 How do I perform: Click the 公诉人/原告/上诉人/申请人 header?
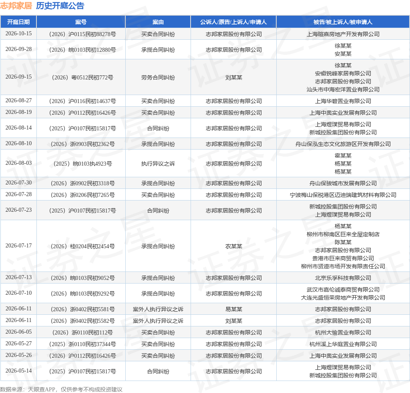pos(233,22)
